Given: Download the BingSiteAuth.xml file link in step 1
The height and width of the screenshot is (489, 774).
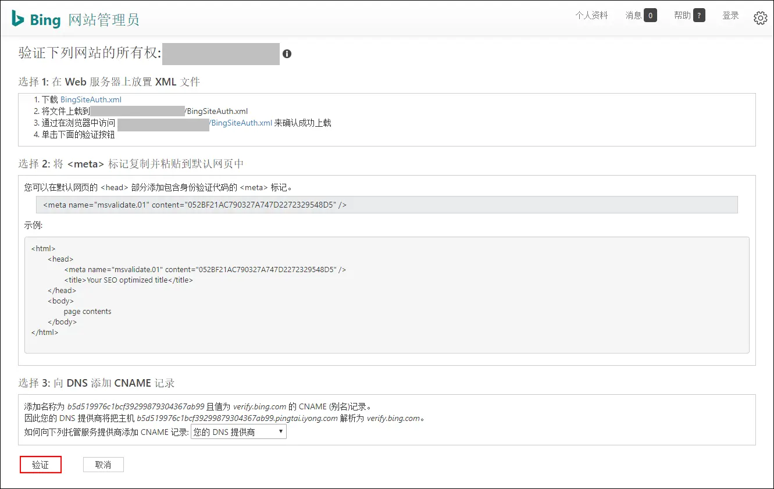Looking at the screenshot, I should coord(91,99).
